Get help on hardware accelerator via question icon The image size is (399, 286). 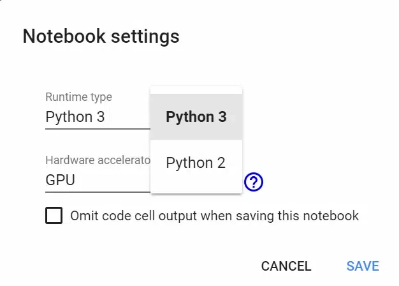[x=254, y=182]
